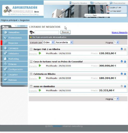Open the Ascendente sort direction dropdown

tap(64, 43)
